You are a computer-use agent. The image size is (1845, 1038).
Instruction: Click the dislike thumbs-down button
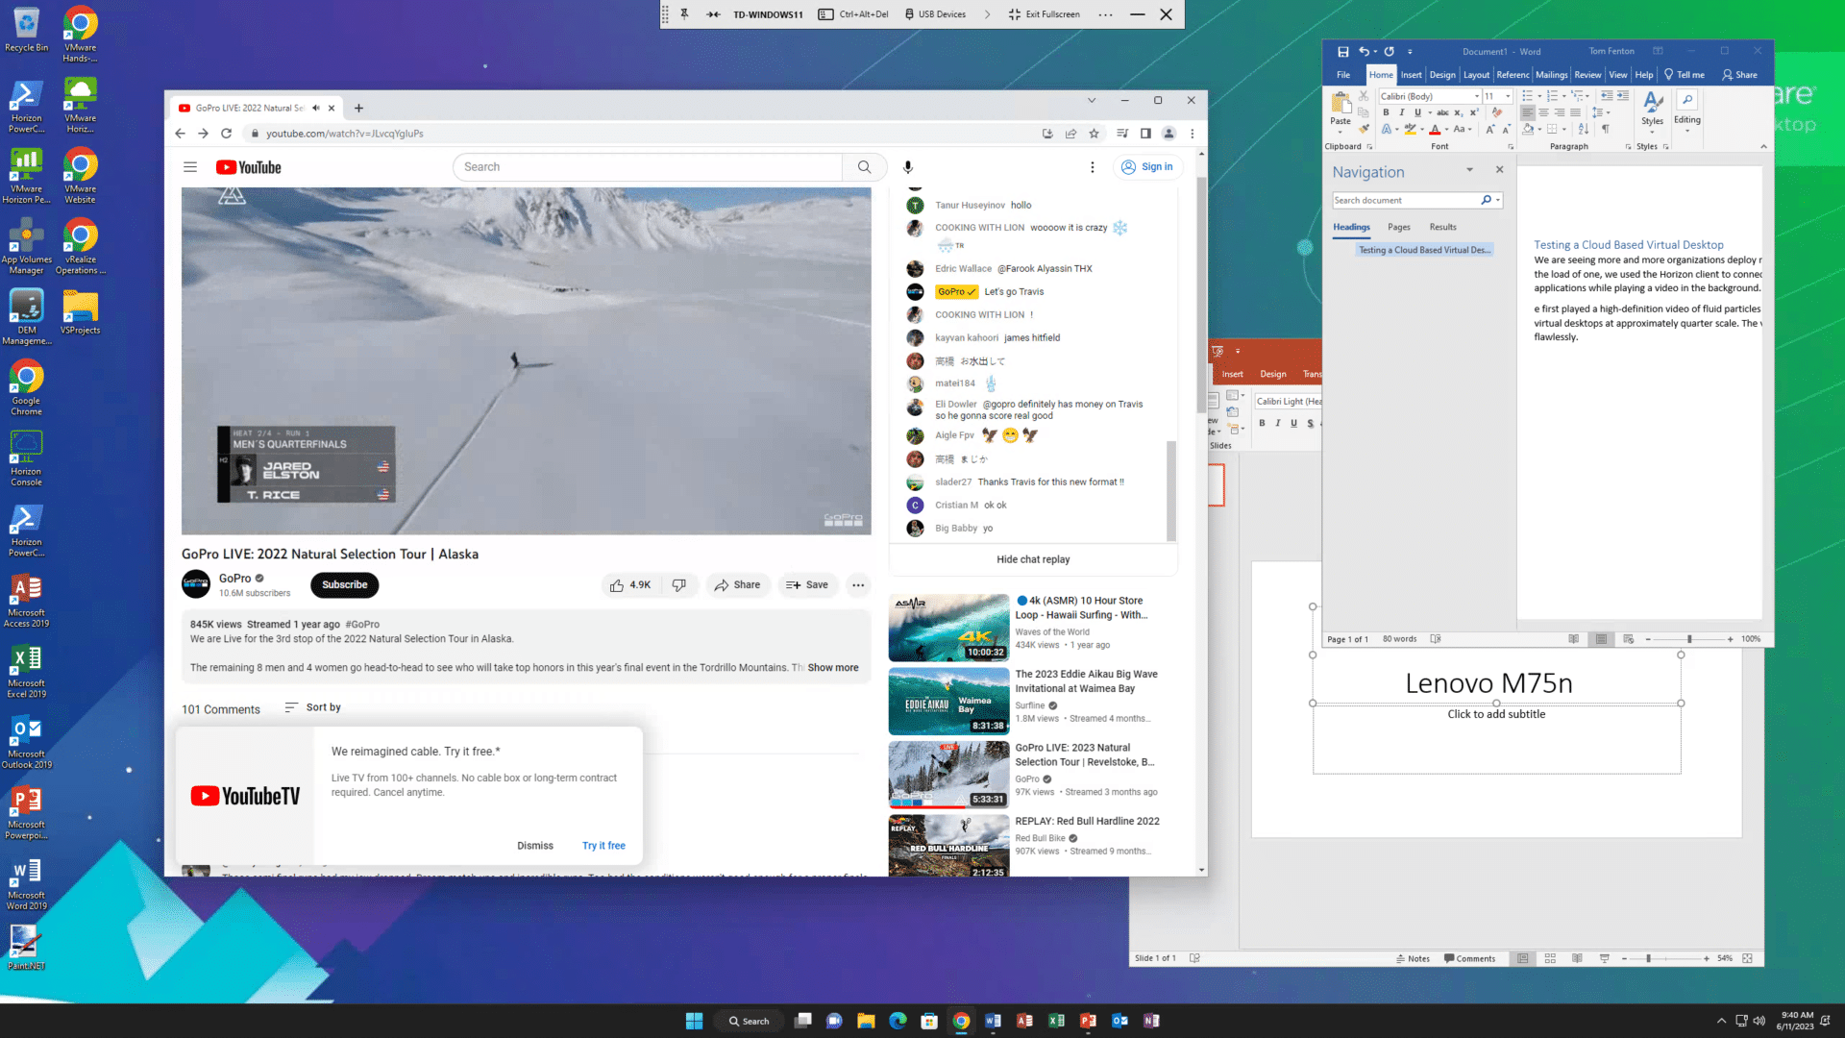pos(679,585)
